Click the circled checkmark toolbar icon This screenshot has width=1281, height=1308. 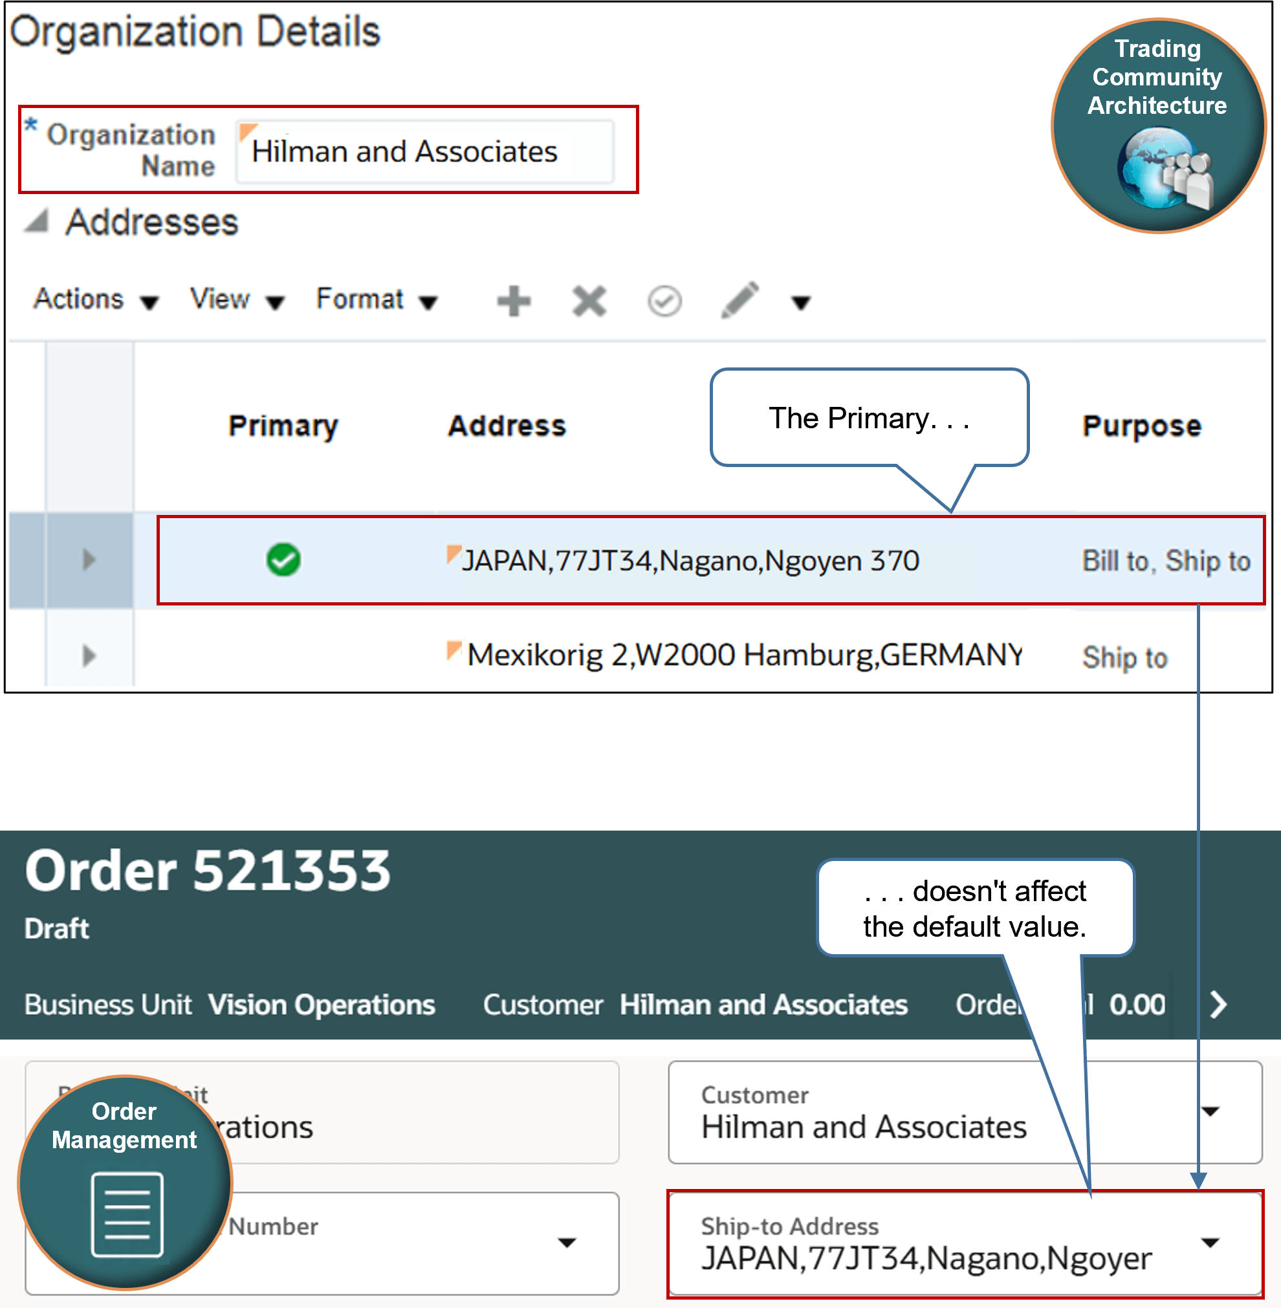tap(663, 301)
